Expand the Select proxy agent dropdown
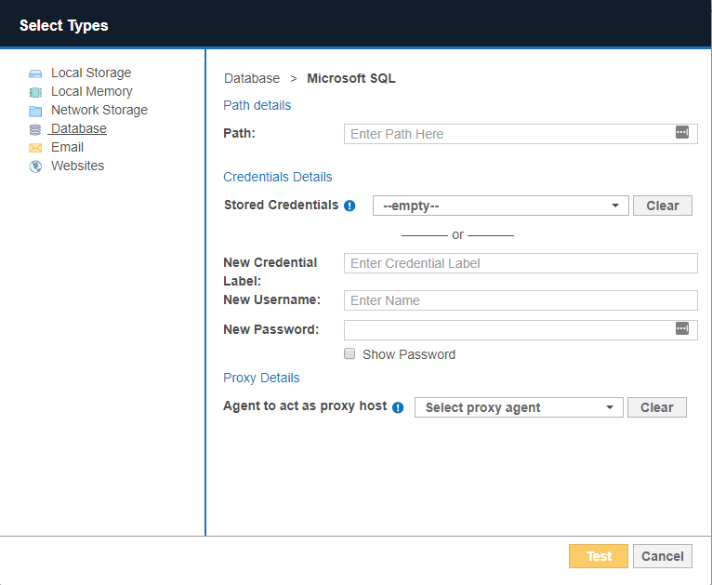Image resolution: width=712 pixels, height=585 pixels. coord(519,407)
